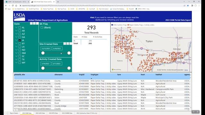
Task: Expand the WY state chevron
Action: click(16, 63)
